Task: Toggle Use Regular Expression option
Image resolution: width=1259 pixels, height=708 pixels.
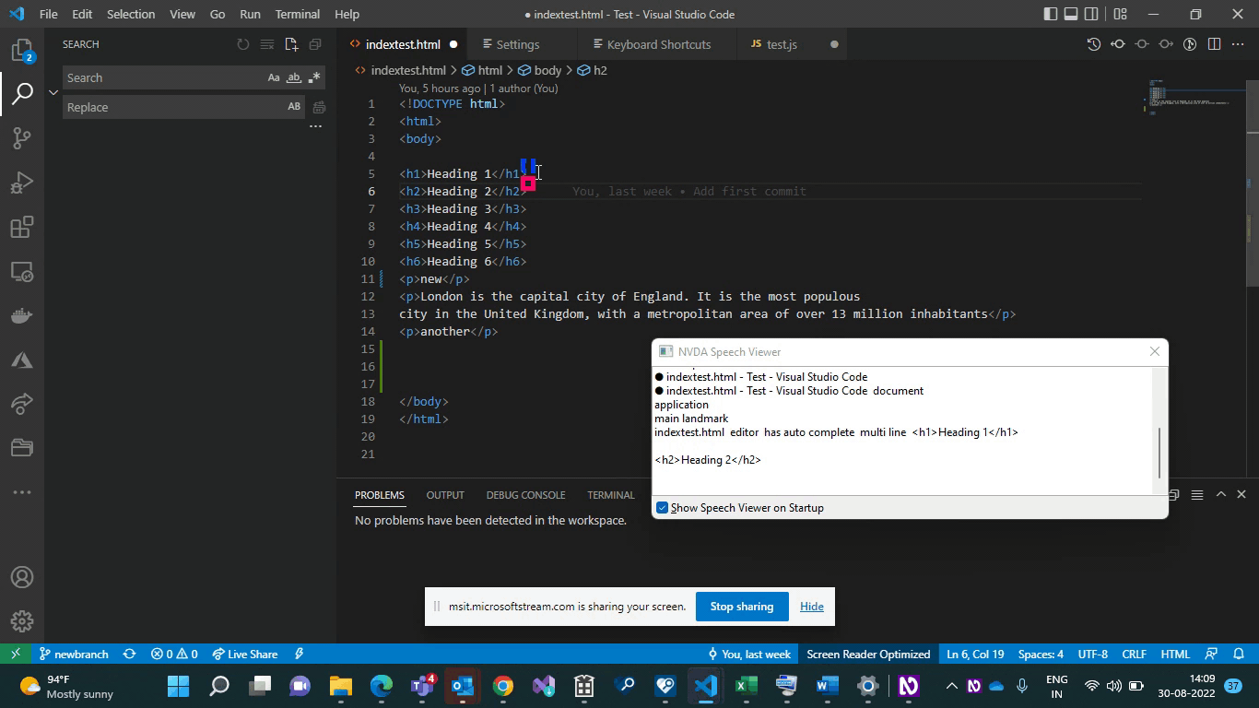Action: (314, 78)
